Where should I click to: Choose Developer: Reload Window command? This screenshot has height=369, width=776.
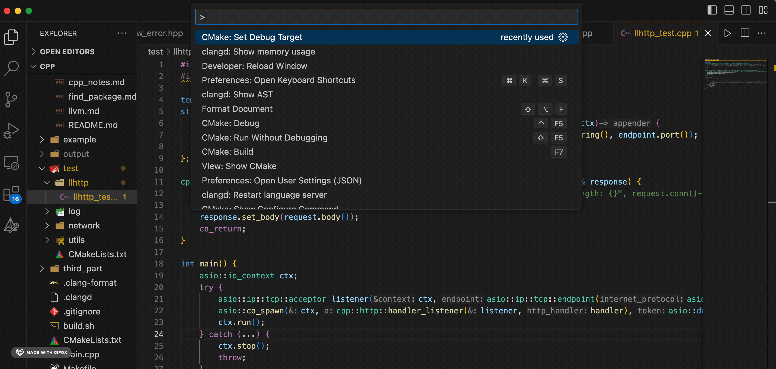pos(254,66)
